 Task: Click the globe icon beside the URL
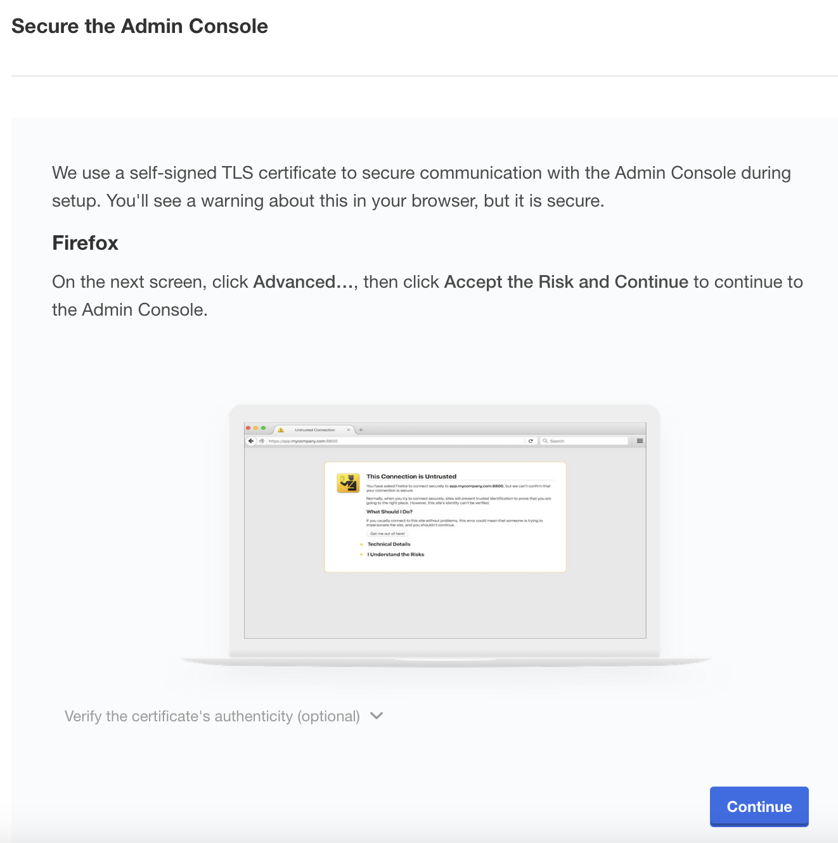pyautogui.click(x=261, y=441)
